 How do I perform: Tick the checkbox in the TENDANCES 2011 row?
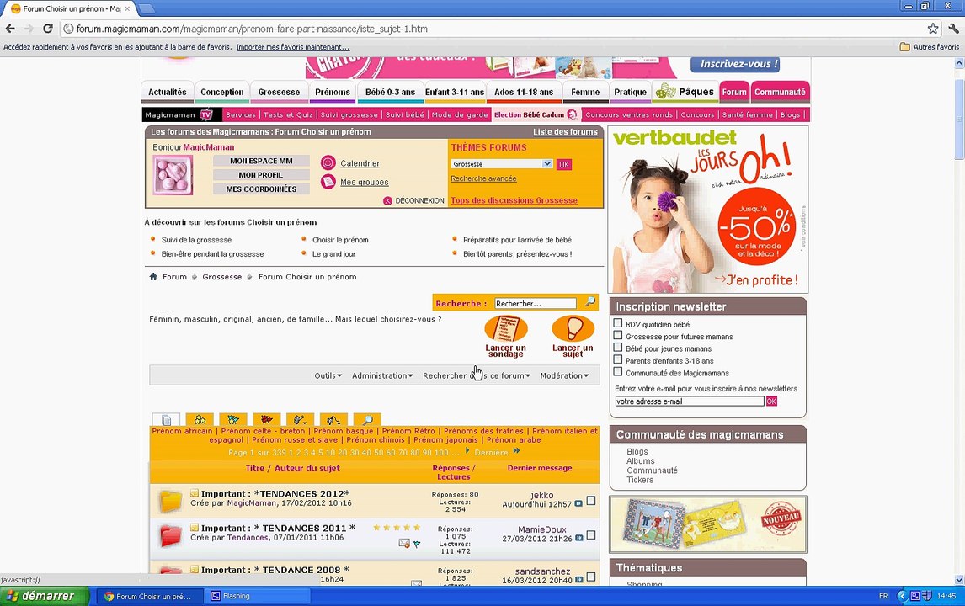[591, 535]
